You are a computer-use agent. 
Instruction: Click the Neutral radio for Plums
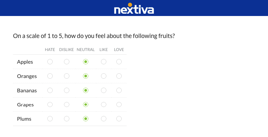(x=86, y=119)
